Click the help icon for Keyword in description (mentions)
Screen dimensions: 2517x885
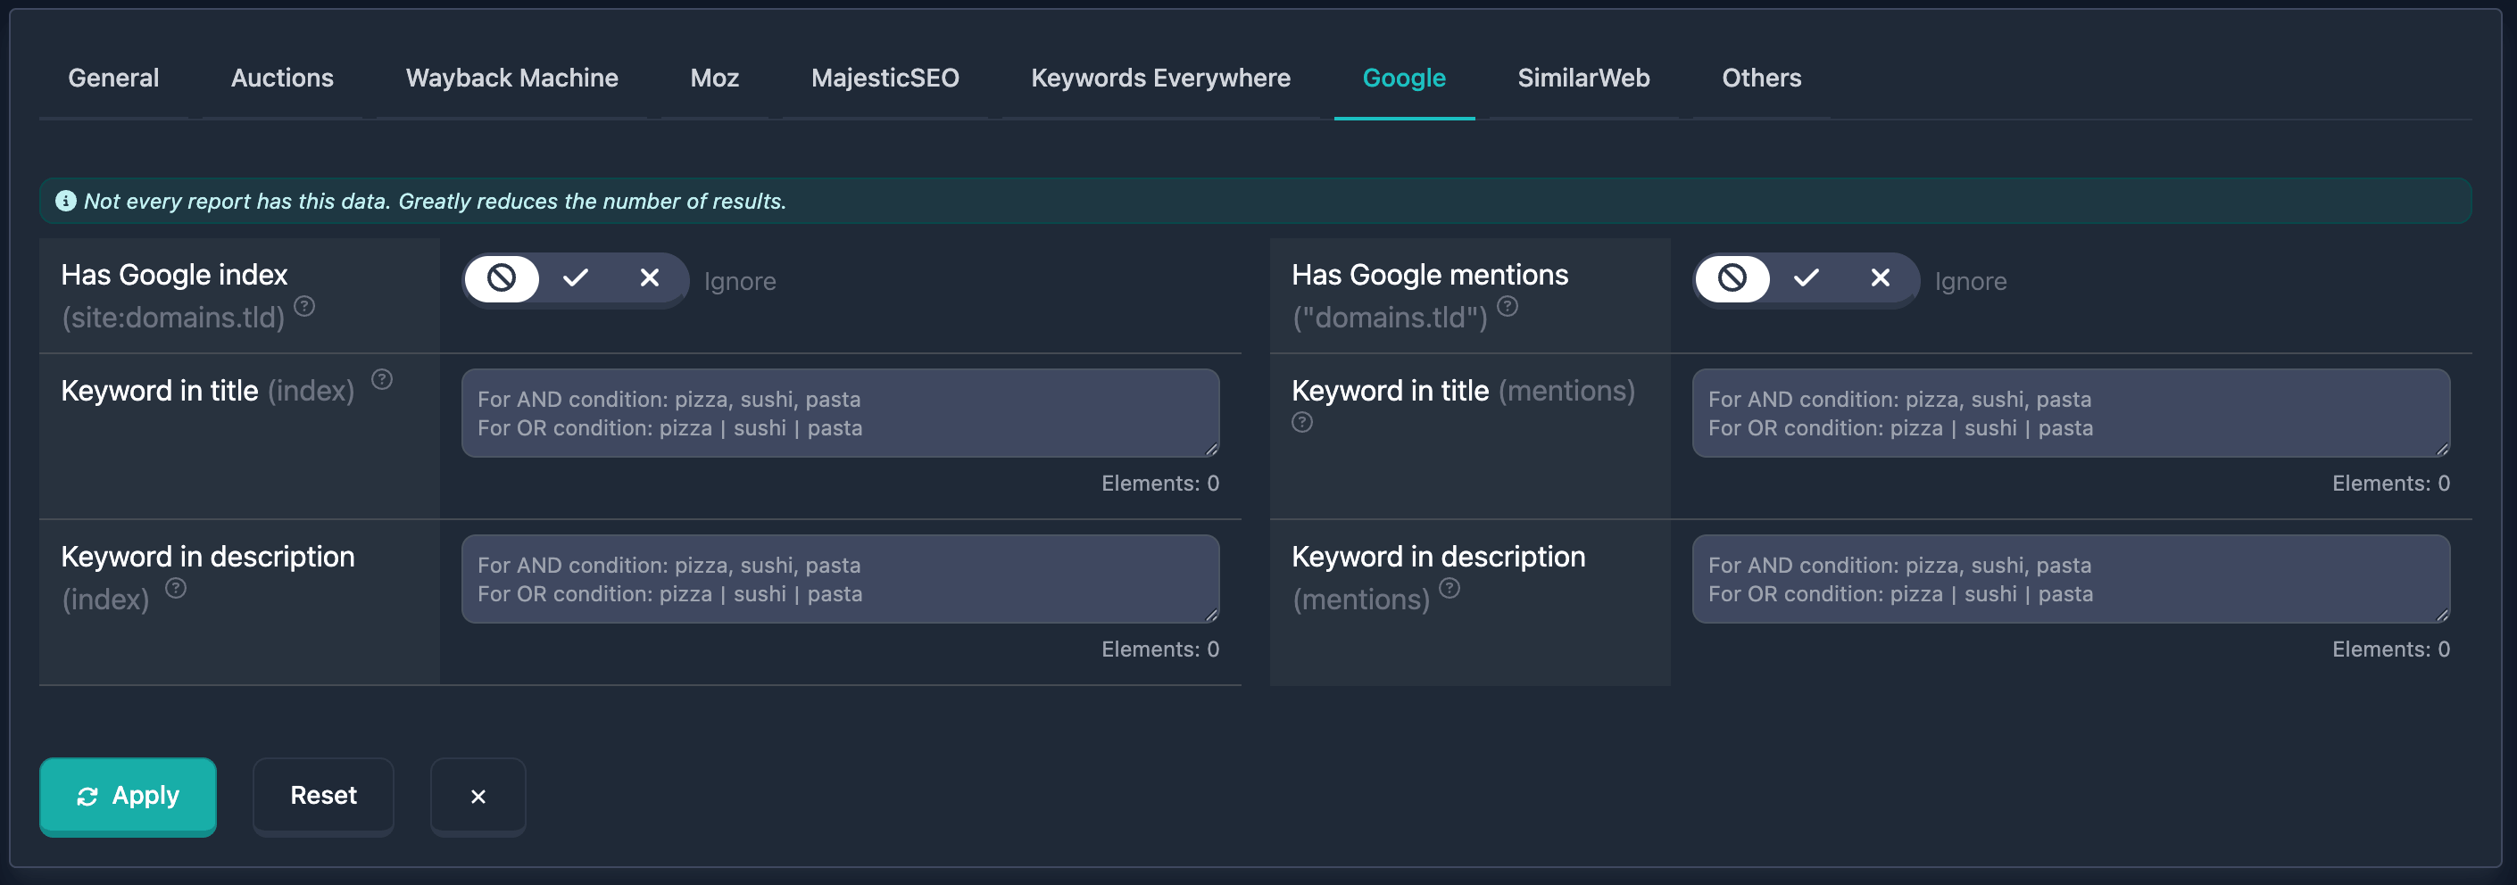click(x=1450, y=588)
